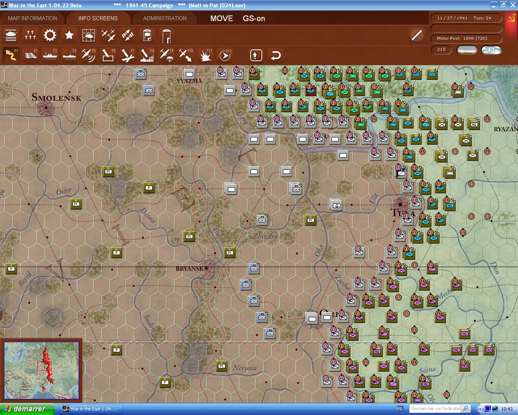Select the XXXX HQ counter near Ryazan
Image resolution: width=518 pixels, height=415 pixels.
474,124
